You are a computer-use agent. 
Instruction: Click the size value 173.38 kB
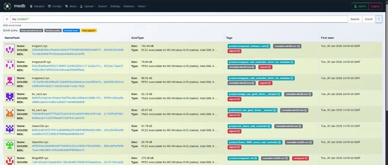coord(147,158)
